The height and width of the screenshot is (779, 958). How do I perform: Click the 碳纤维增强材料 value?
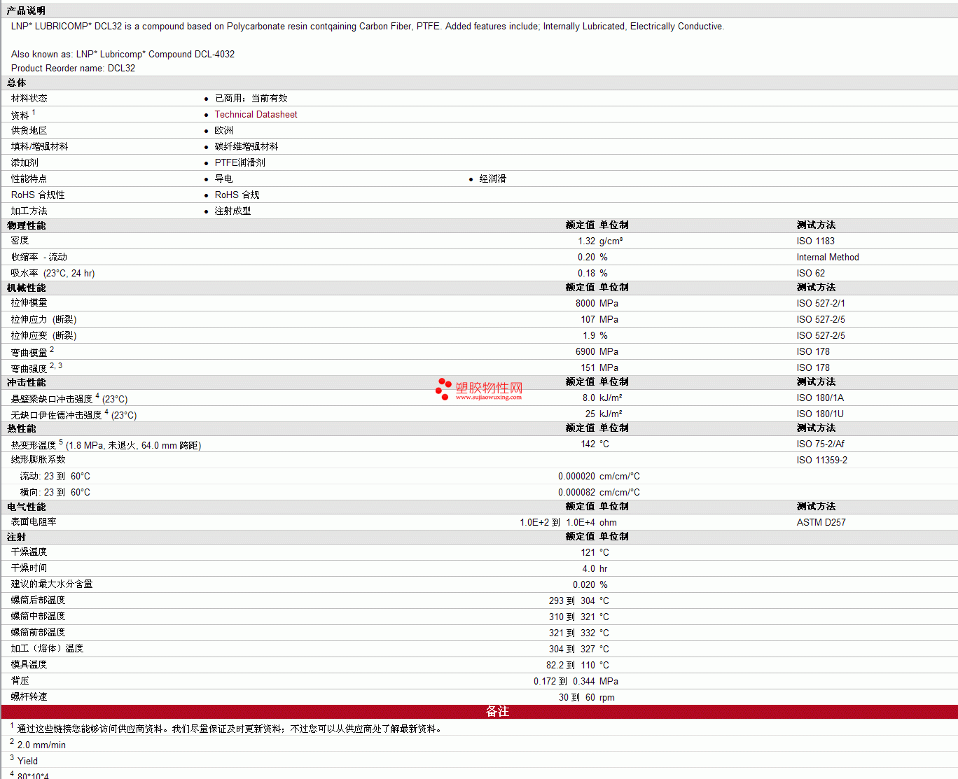(247, 146)
